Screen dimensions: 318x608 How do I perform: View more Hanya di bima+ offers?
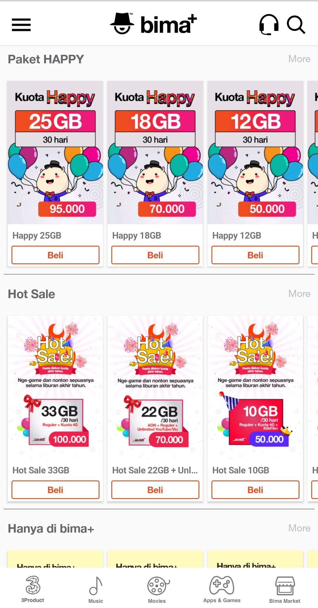click(299, 528)
